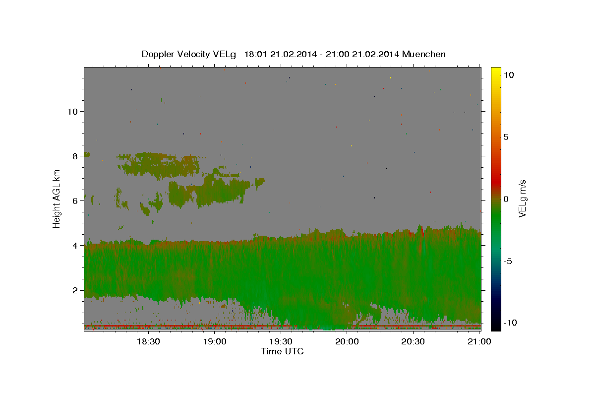Click the yellow top of the velocity colorbar

click(496, 72)
